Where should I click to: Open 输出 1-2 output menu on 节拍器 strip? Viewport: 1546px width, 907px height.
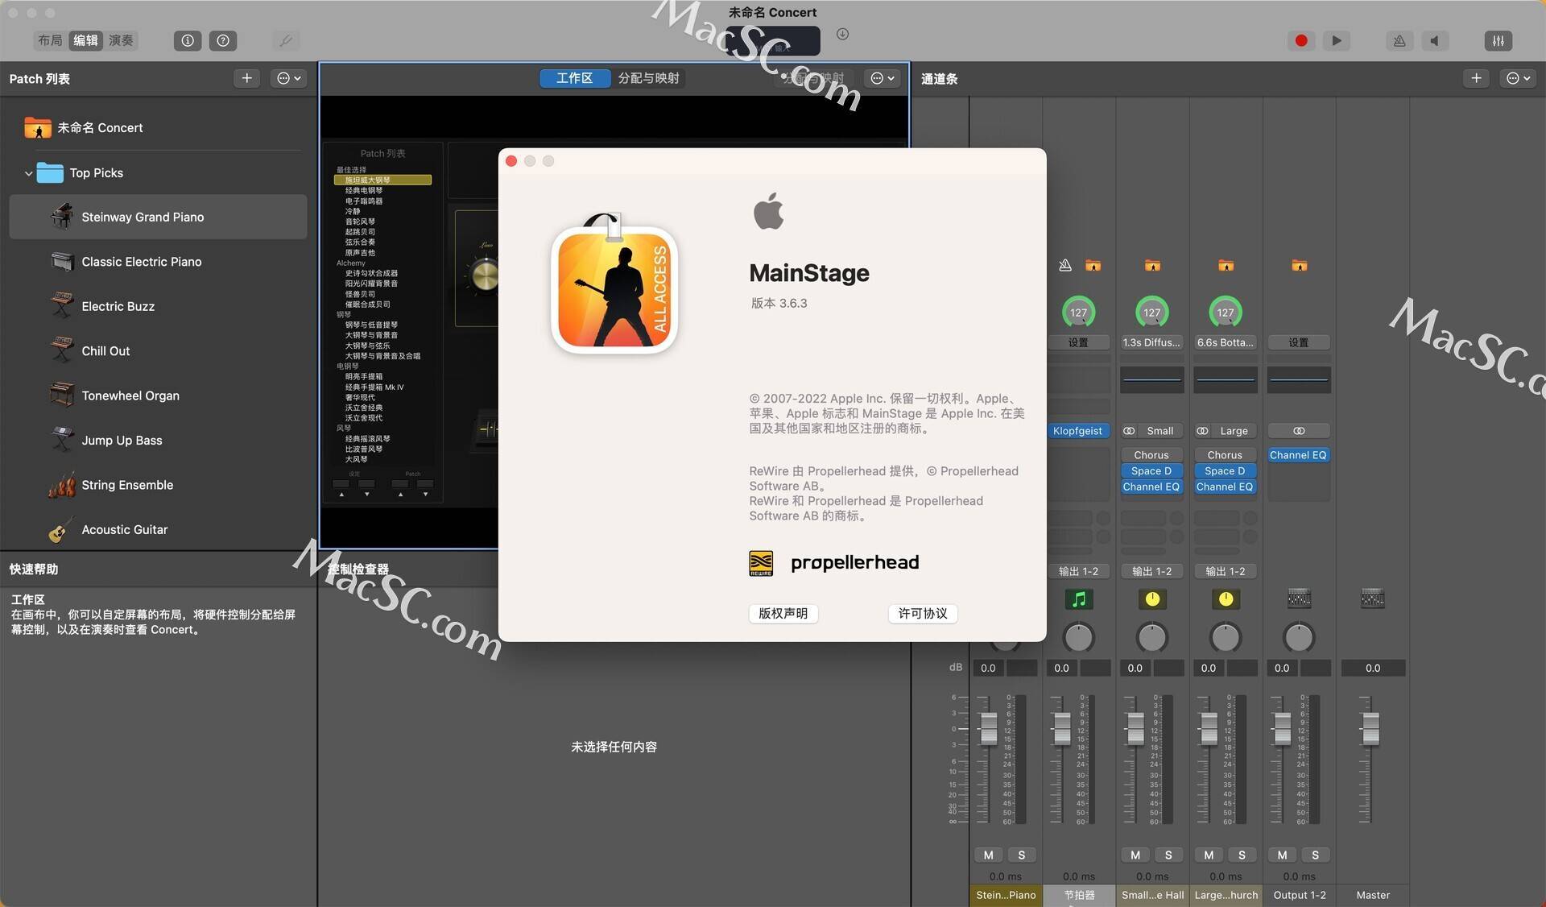(x=1078, y=571)
